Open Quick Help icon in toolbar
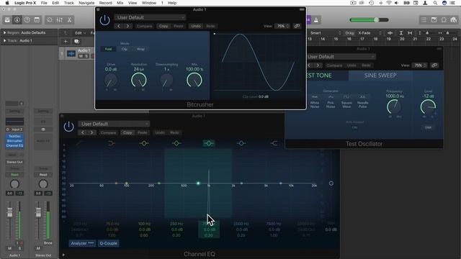 [27, 20]
